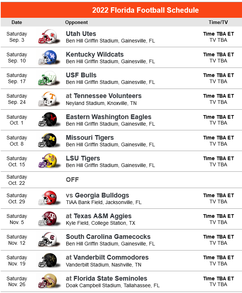Open the Utah Utes opponent link
Image resolution: width=242 pixels, height=293 pixels.
(x=81, y=34)
